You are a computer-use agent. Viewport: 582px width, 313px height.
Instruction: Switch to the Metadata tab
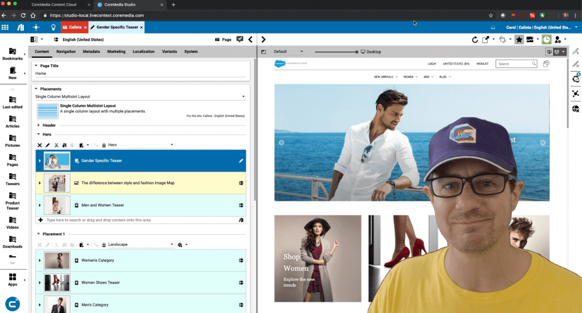click(92, 52)
